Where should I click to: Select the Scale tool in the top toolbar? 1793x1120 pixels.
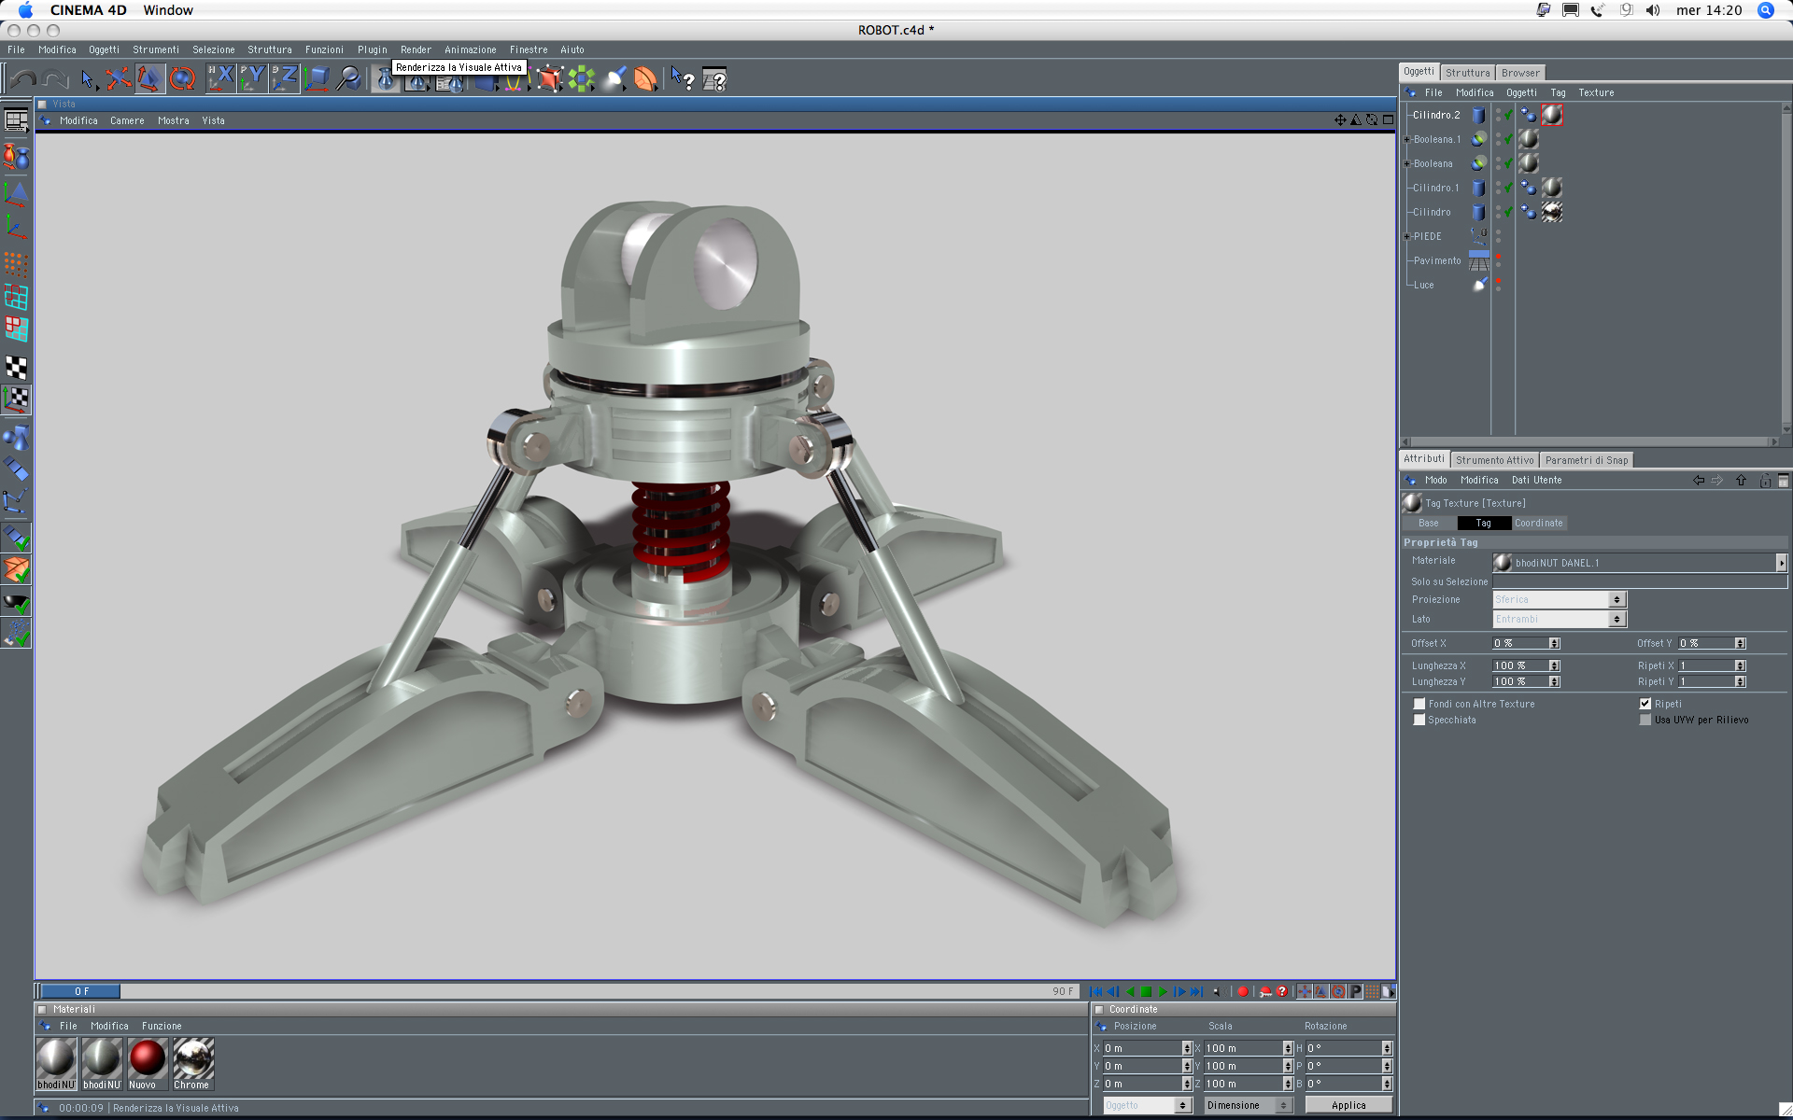click(149, 79)
